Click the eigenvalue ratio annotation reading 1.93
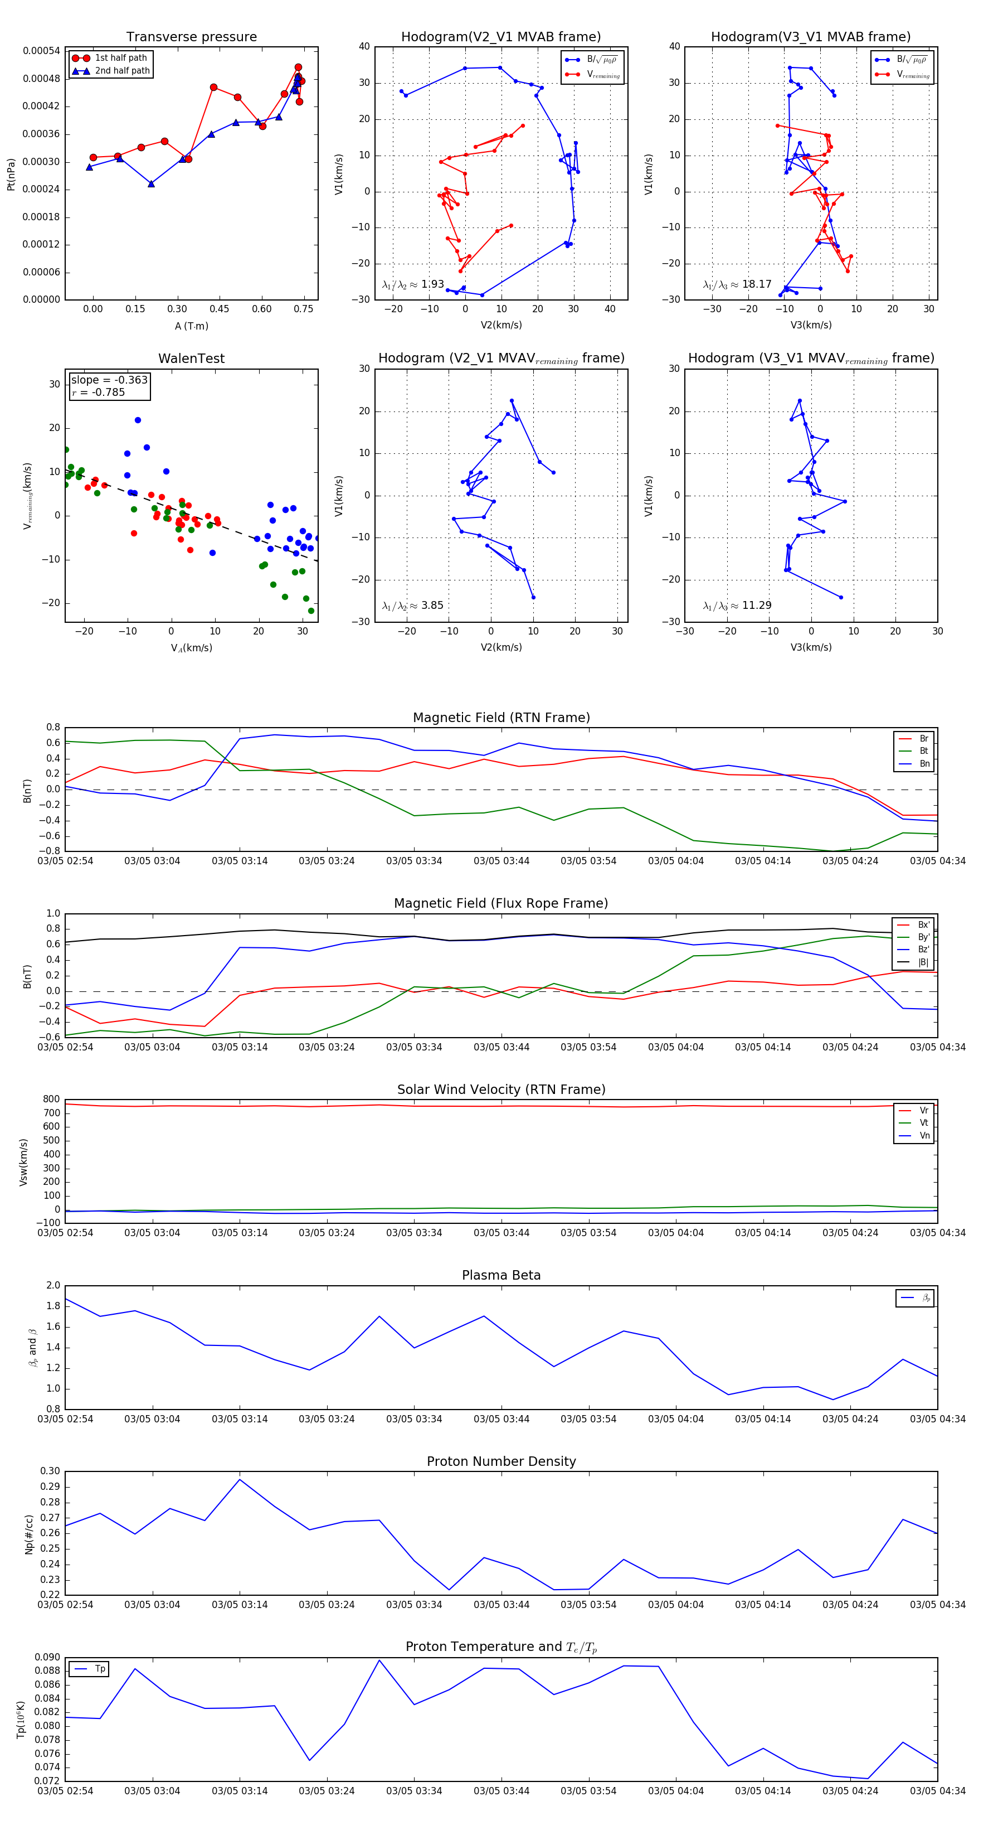Screen dimensions: 1003x1840 point(412,284)
